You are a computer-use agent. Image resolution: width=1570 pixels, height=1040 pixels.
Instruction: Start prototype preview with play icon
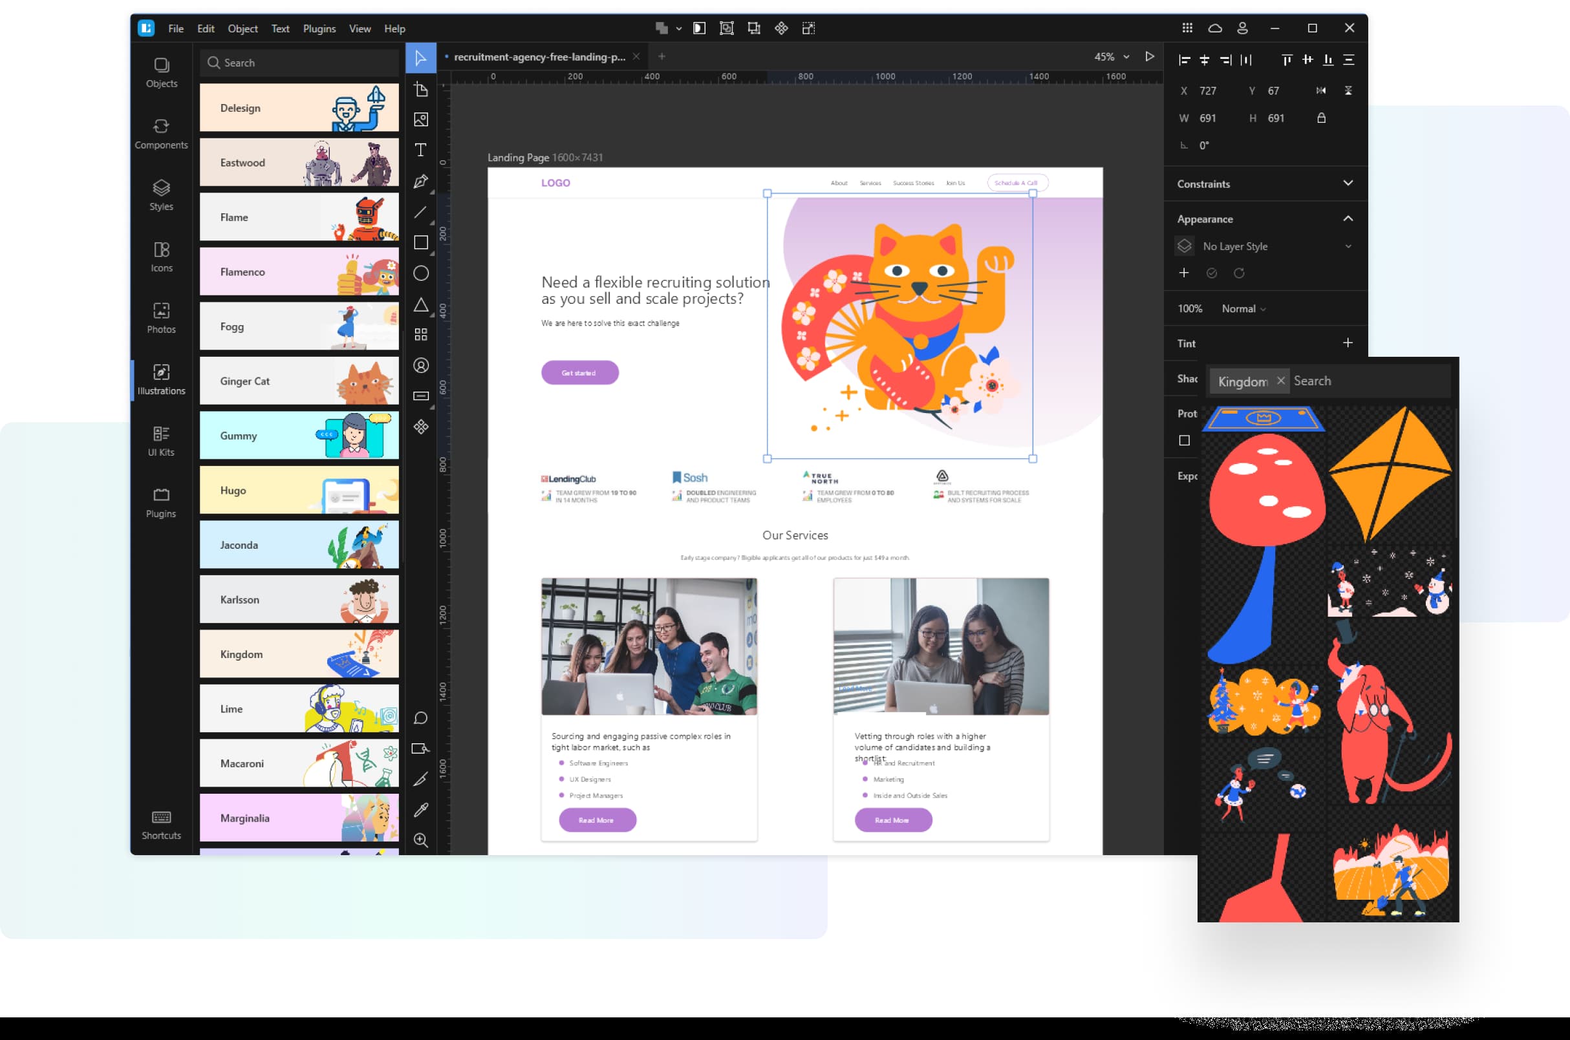pyautogui.click(x=1150, y=57)
